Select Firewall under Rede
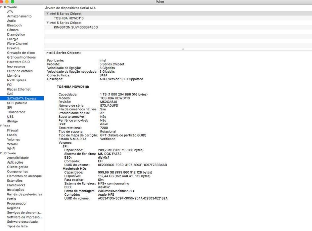312x231 pixels. coord(13,131)
